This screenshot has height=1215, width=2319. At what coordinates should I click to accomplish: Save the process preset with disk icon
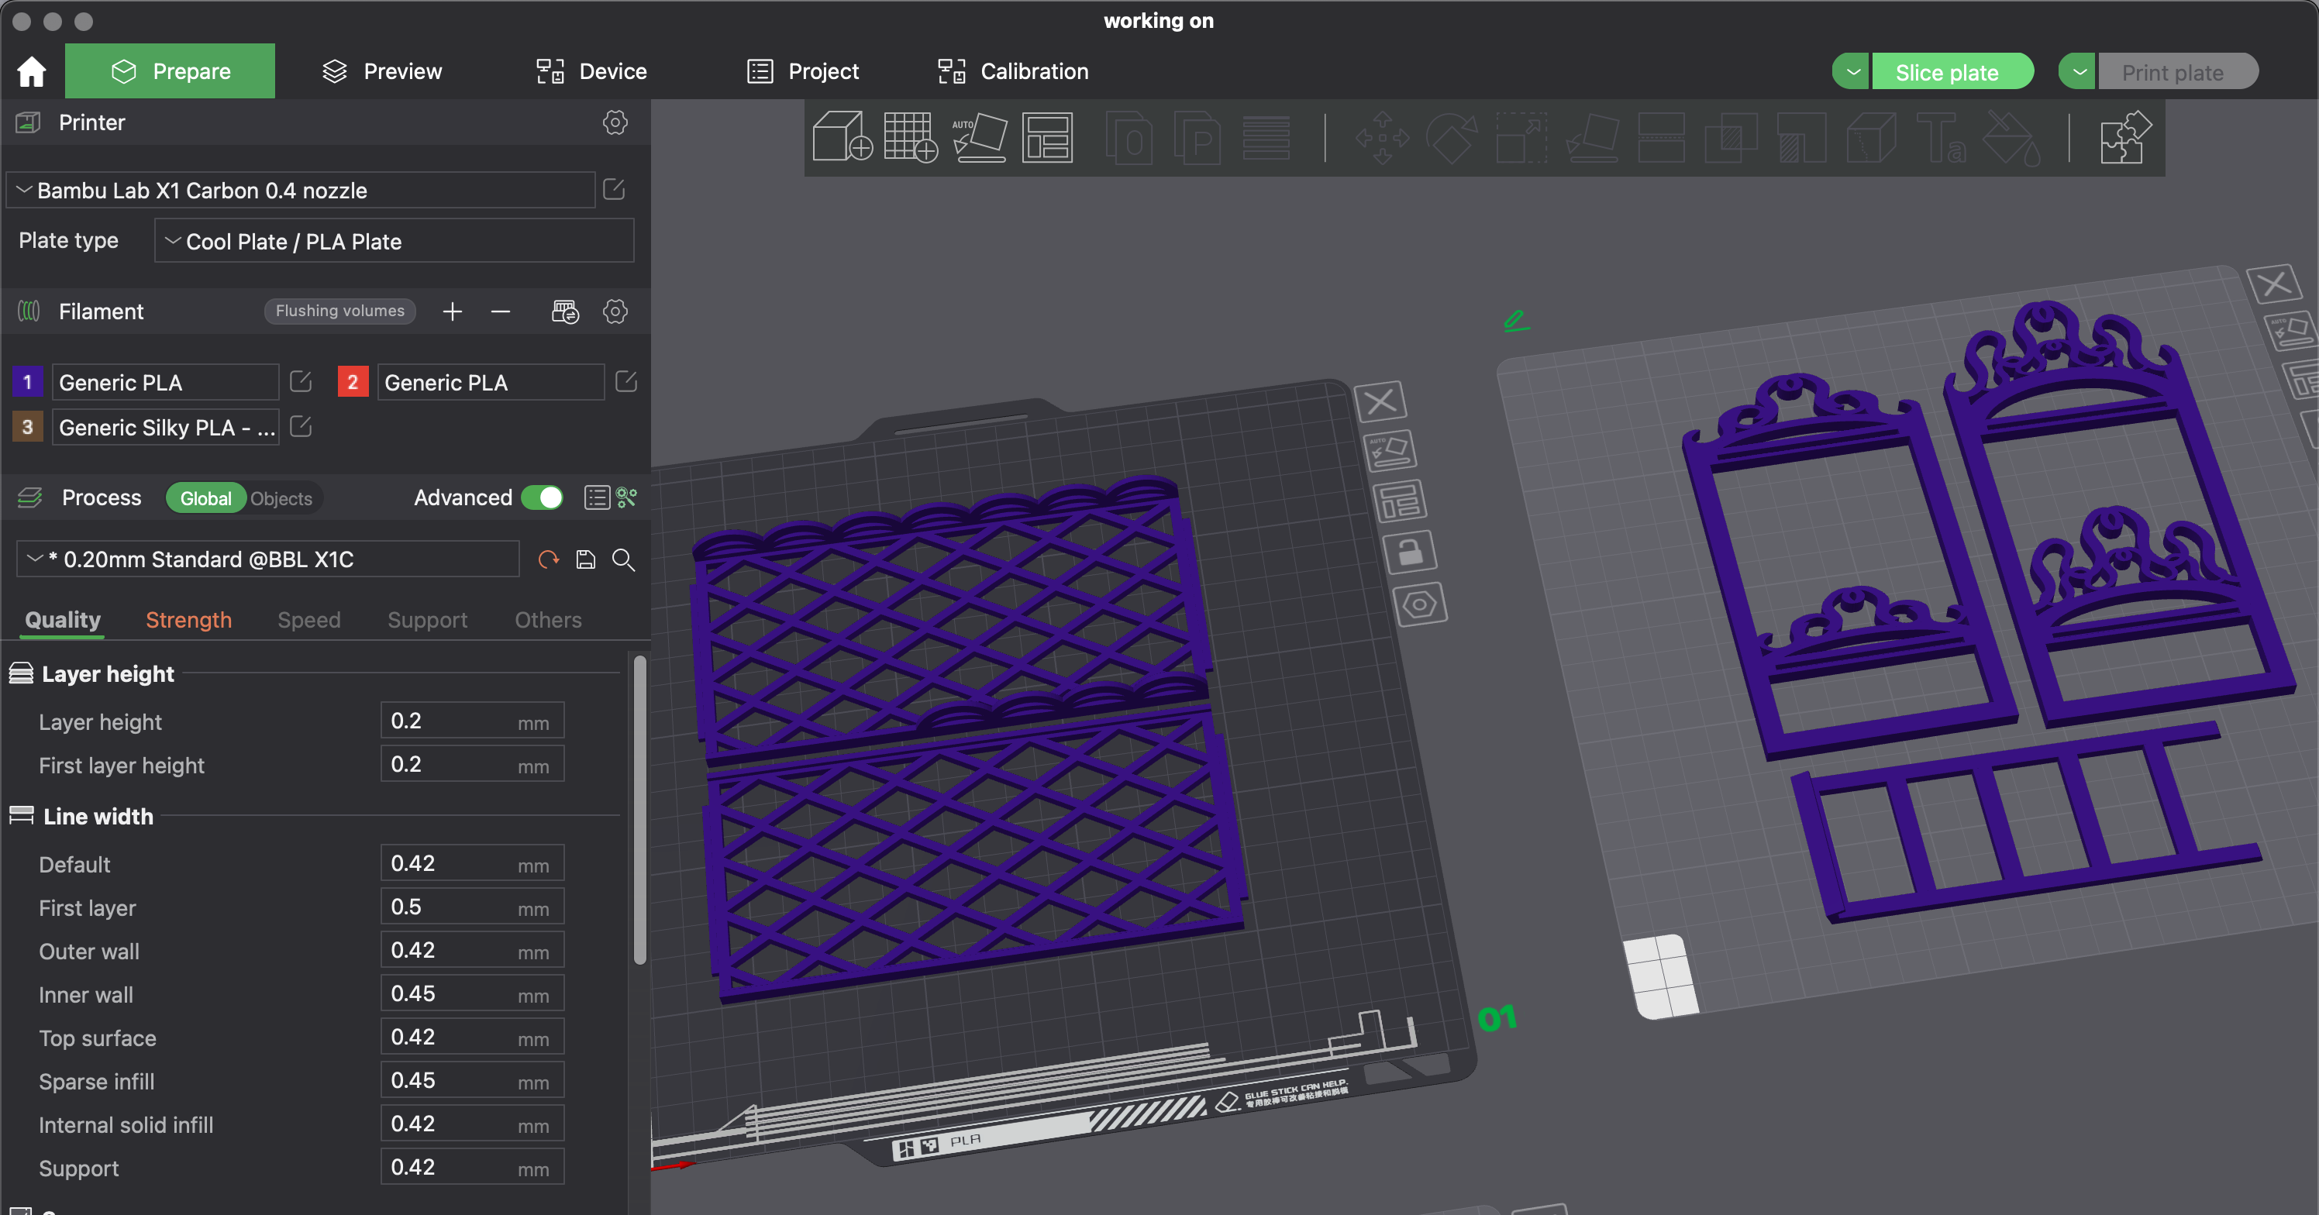(x=585, y=559)
